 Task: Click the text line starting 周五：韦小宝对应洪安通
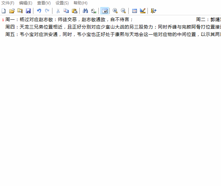click(113, 34)
